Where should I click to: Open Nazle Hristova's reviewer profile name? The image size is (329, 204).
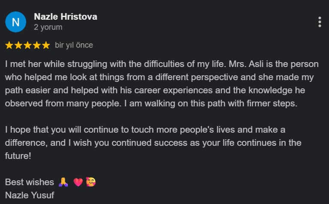[x=66, y=17]
